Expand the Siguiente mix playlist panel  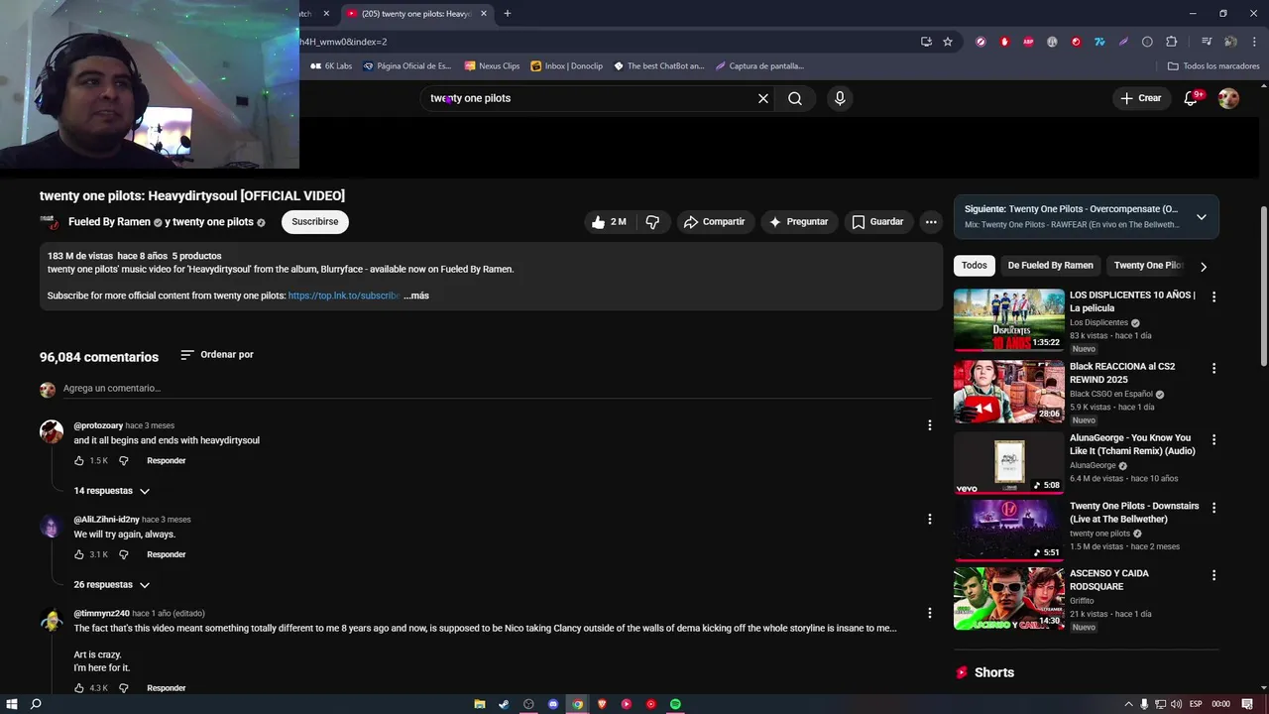(1201, 217)
